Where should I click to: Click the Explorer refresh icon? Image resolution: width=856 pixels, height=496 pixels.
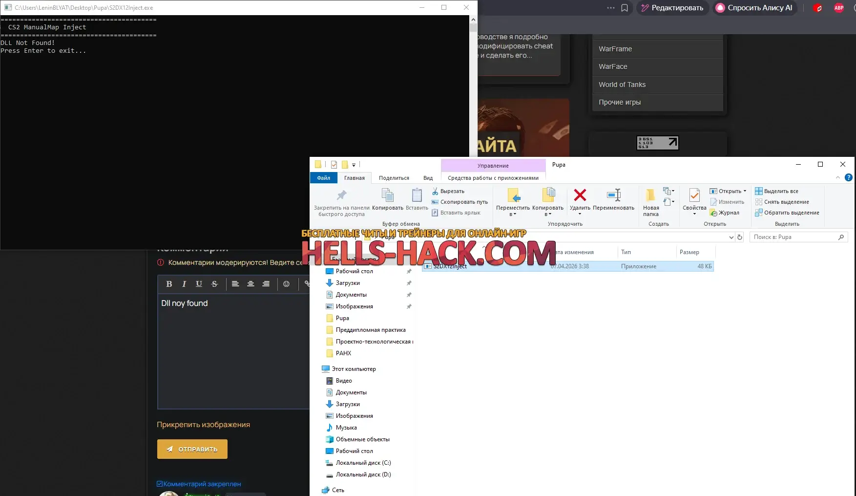(740, 237)
